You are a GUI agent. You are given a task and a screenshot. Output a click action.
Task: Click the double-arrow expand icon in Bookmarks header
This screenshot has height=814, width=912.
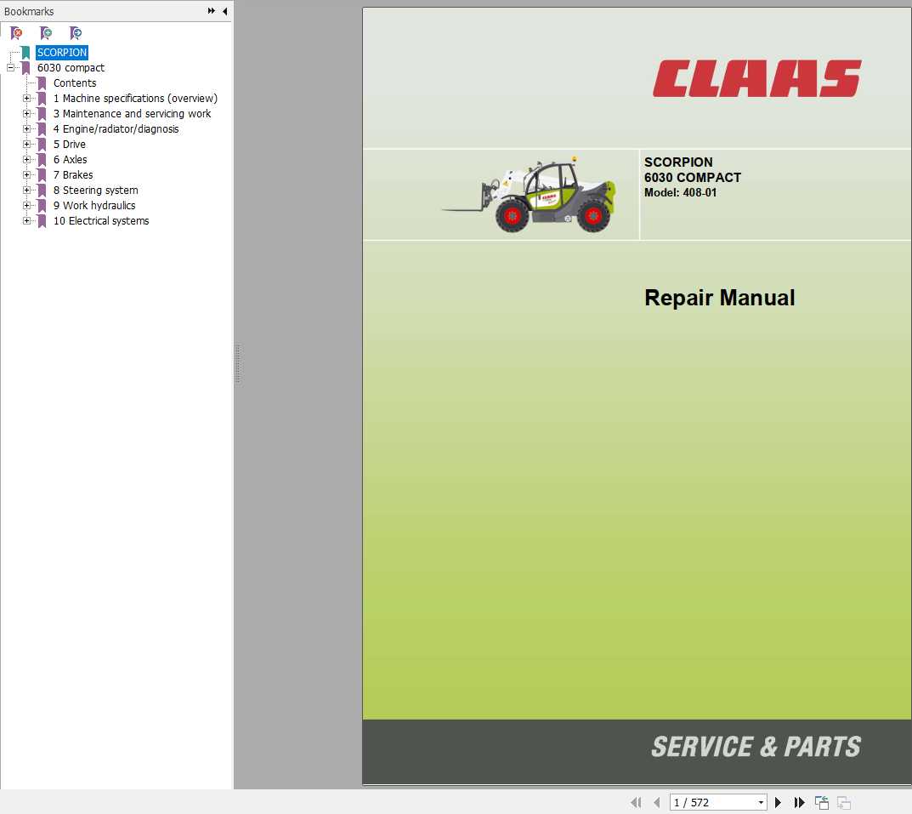pyautogui.click(x=211, y=11)
